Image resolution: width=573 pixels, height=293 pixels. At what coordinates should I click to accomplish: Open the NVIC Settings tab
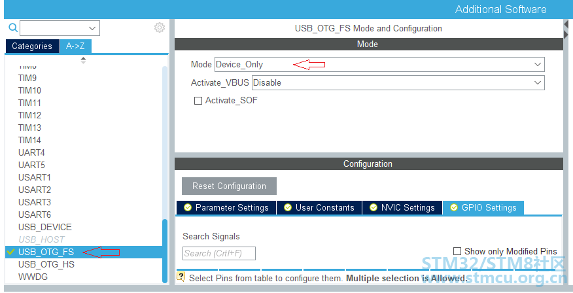point(402,207)
